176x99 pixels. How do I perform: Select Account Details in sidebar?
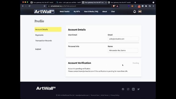pyautogui.click(x=48, y=29)
